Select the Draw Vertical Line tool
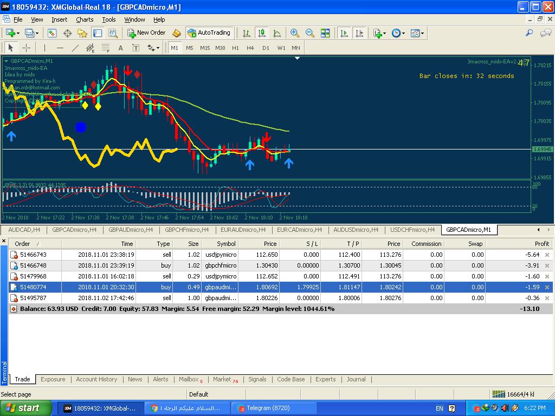This screenshot has width=555, height=416. [x=44, y=48]
